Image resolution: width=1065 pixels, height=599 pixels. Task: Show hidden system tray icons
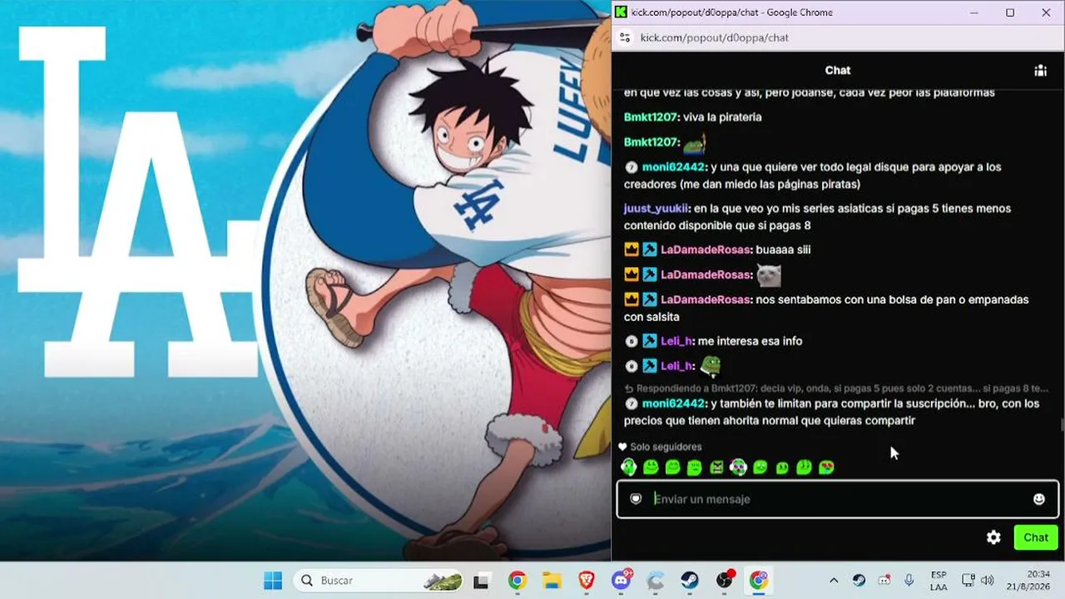click(x=834, y=581)
